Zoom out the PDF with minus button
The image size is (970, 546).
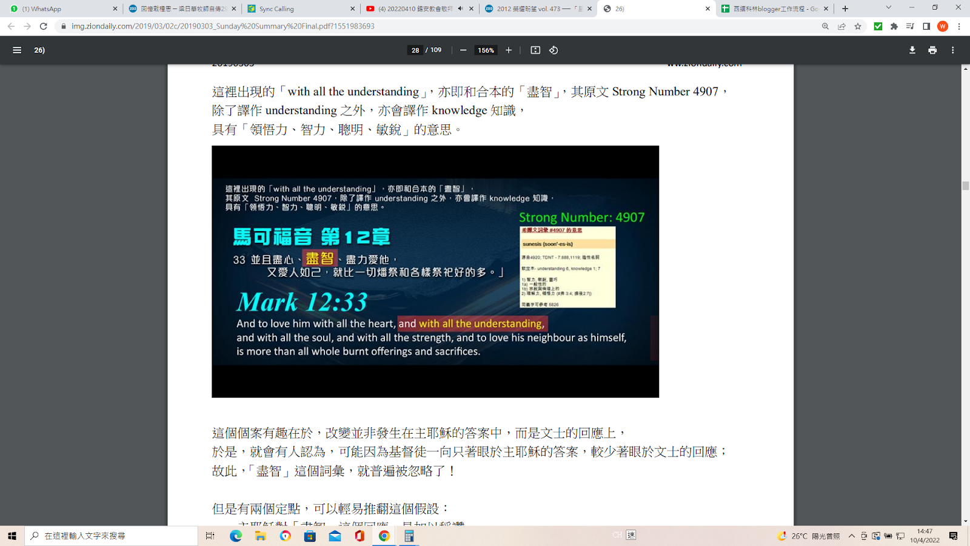463,50
